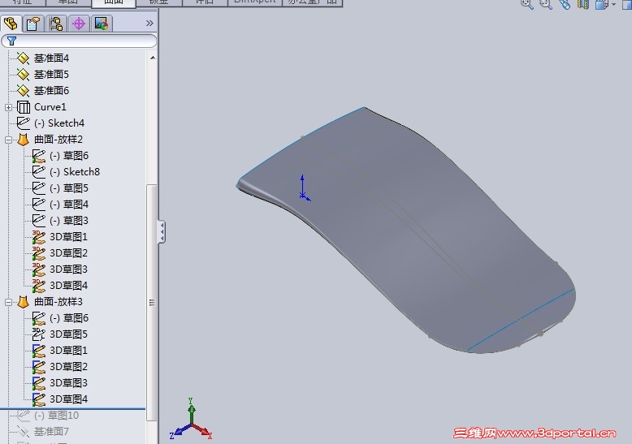
Task: Select 3D草图1 under 曲面-放样2
Action: click(x=68, y=237)
